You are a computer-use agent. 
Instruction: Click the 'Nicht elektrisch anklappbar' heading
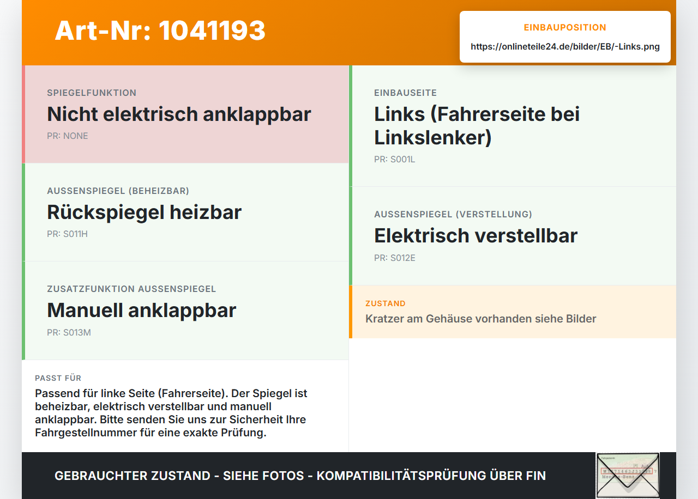point(179,114)
